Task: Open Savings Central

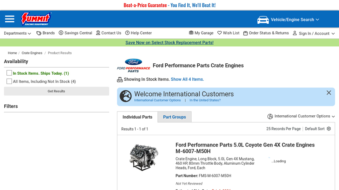Action: [78, 33]
